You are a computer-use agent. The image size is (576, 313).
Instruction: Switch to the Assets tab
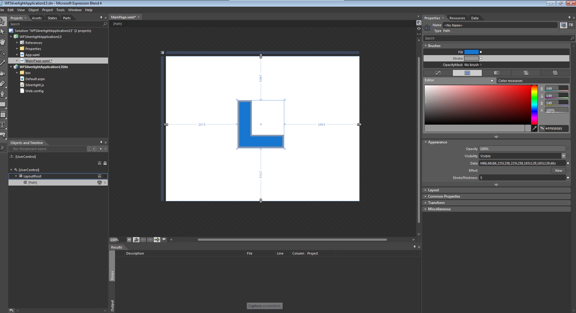(x=37, y=18)
